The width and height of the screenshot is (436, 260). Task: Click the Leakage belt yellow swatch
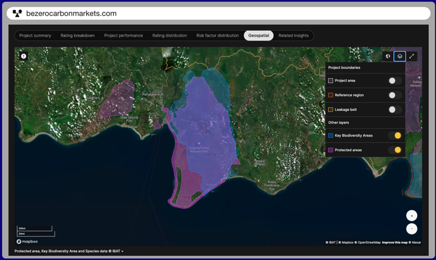click(x=330, y=110)
